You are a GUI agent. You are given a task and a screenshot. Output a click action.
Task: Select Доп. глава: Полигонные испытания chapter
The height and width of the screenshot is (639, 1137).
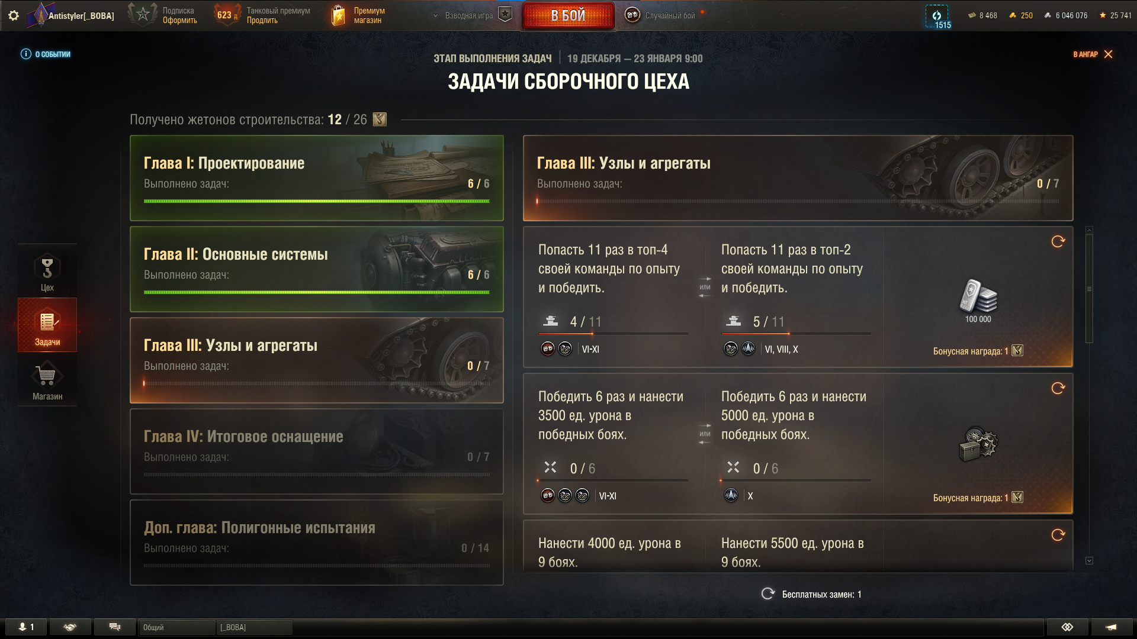click(x=317, y=543)
